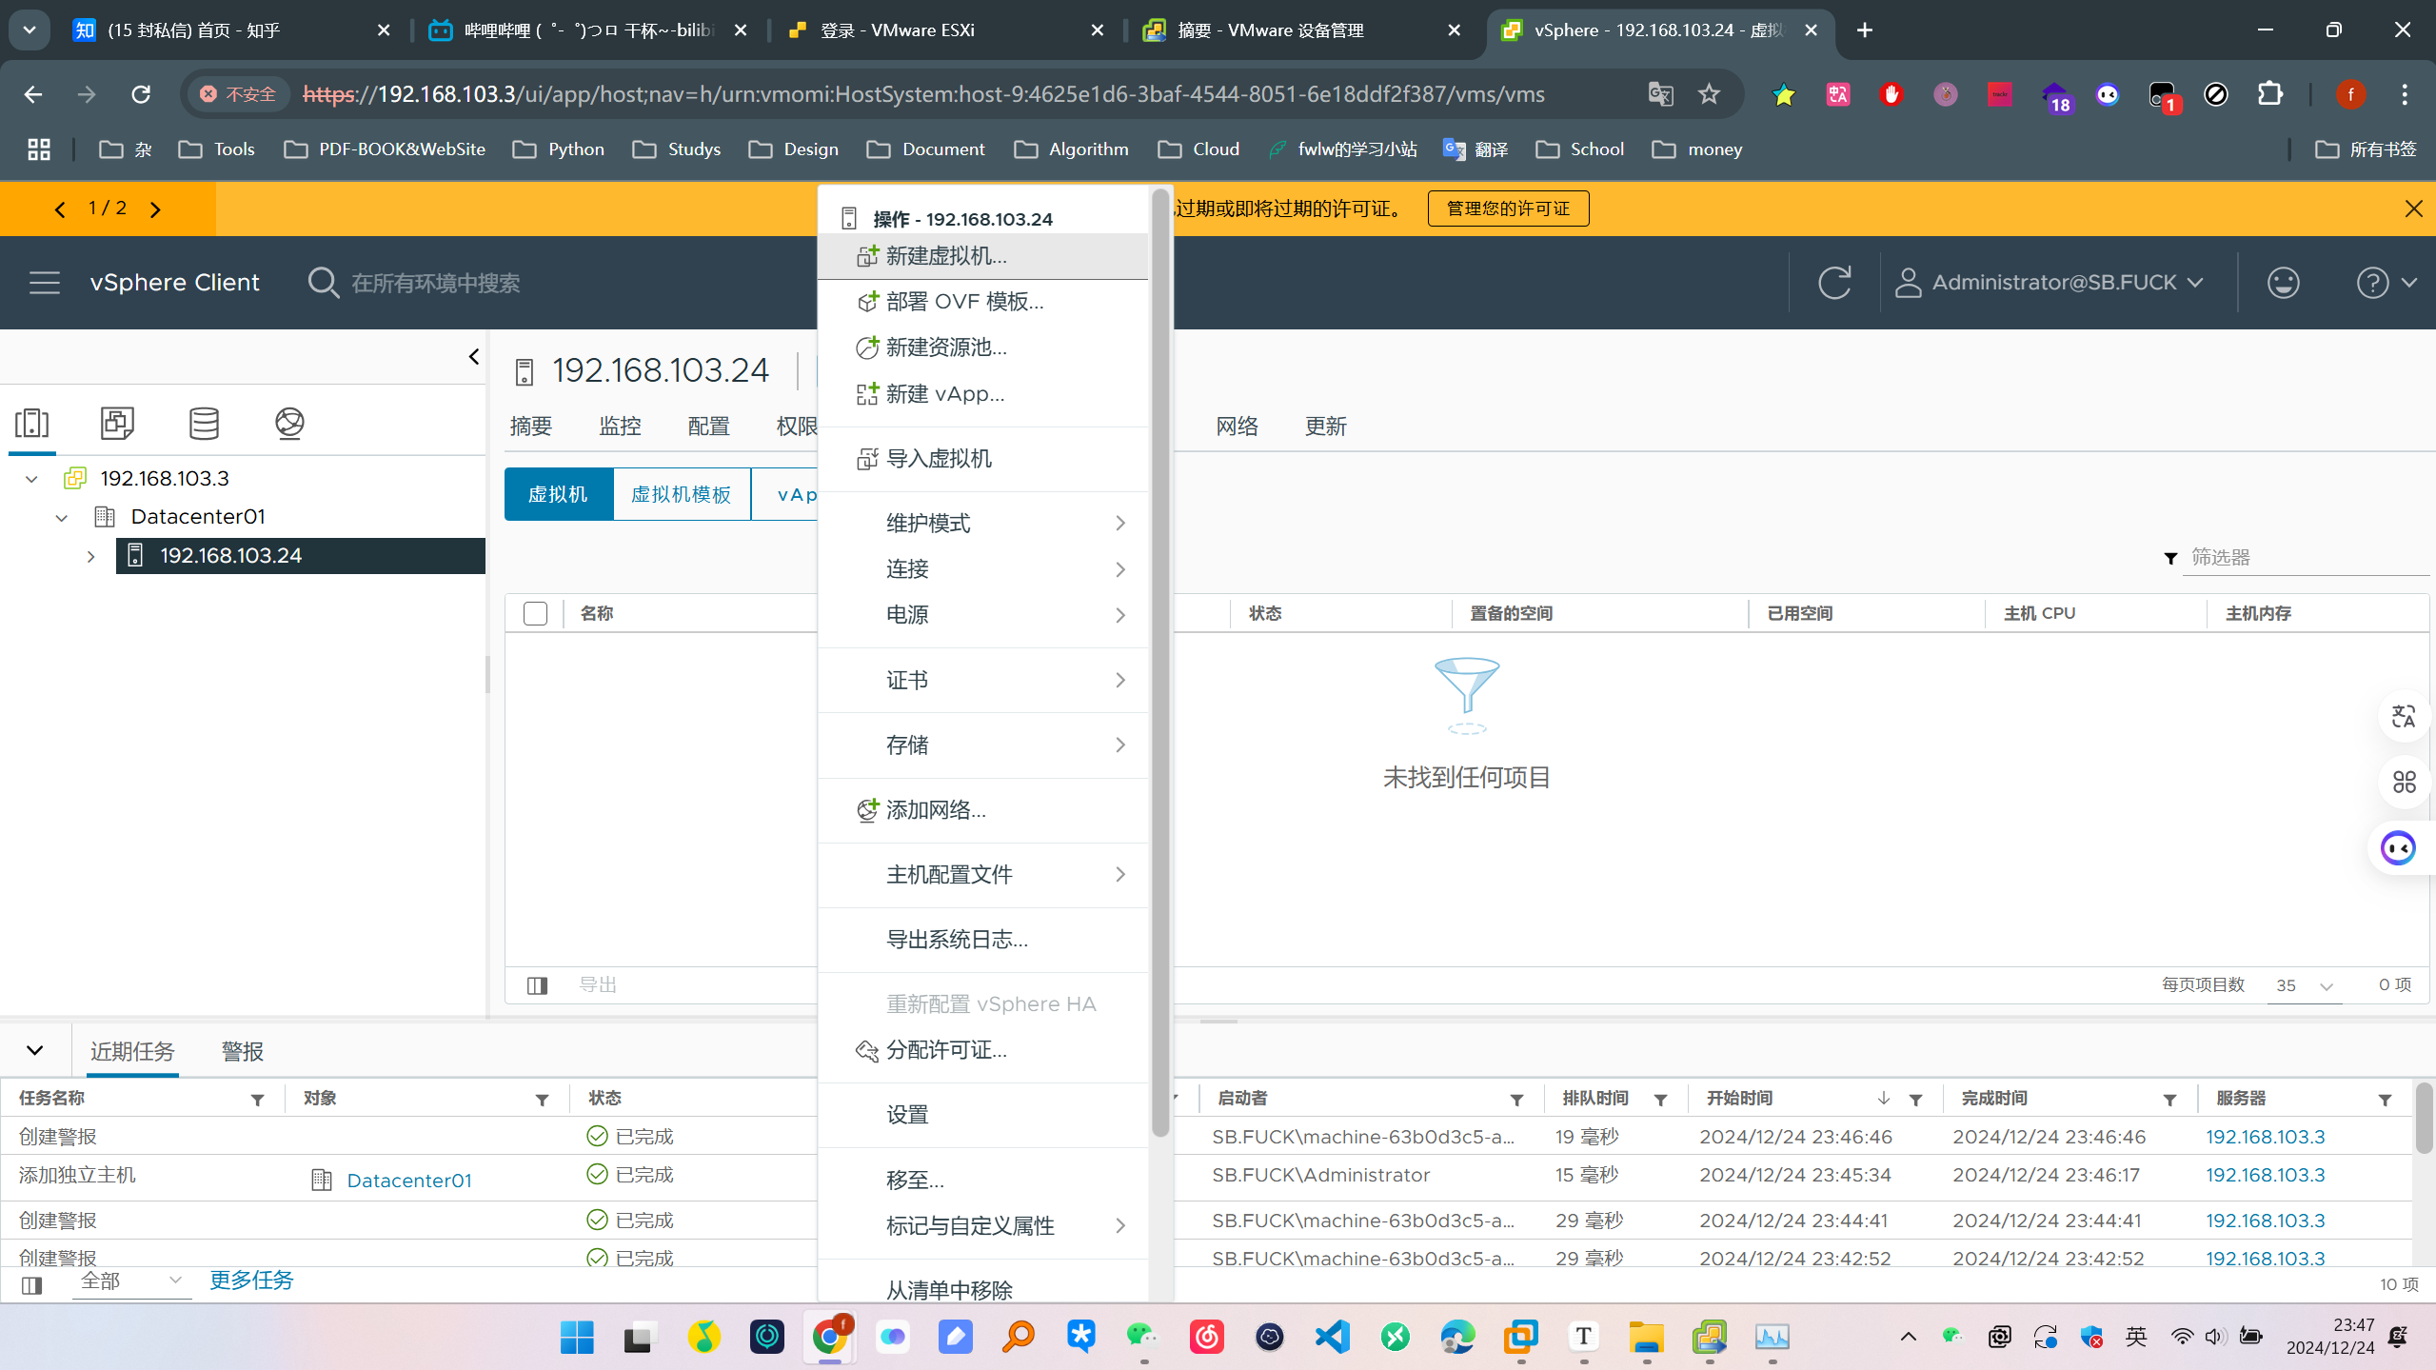Choose Assign License (分配许可证) entry

tap(982, 1050)
